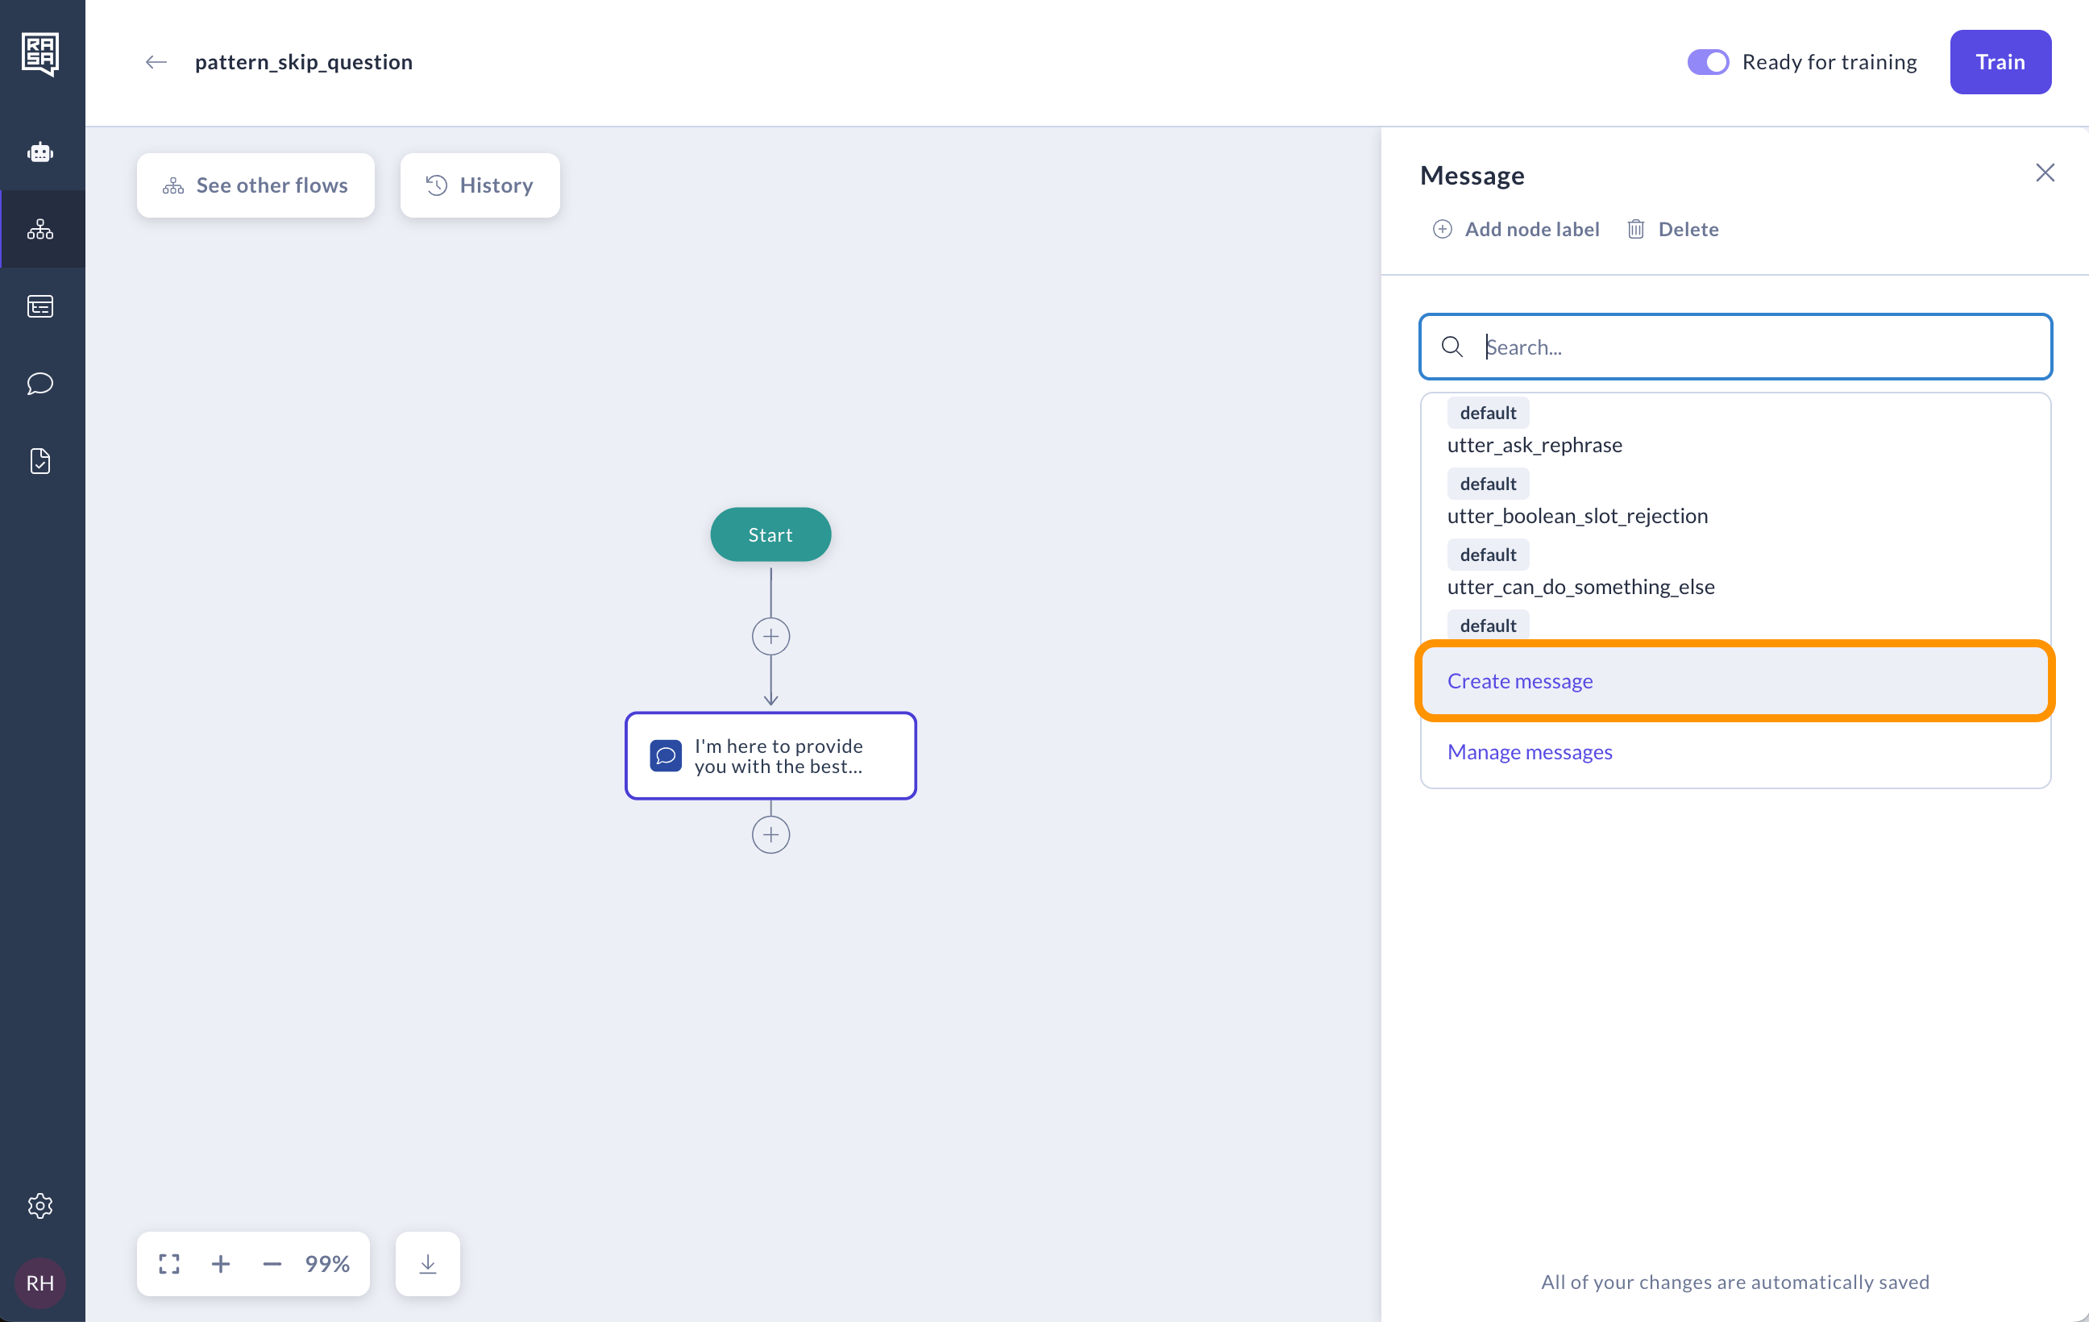Click the plus node connector below Start
This screenshot has height=1322, width=2089.
(770, 635)
